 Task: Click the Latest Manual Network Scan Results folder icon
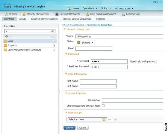(x=5, y=50)
